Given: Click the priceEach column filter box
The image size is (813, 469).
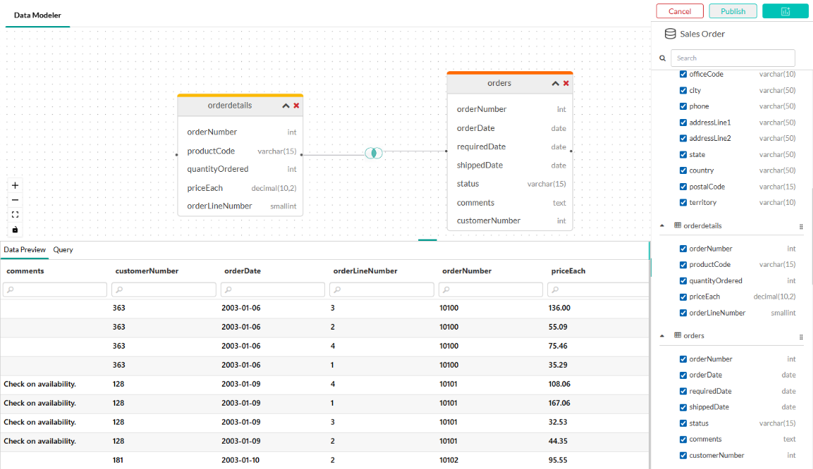Looking at the screenshot, I should 598,289.
